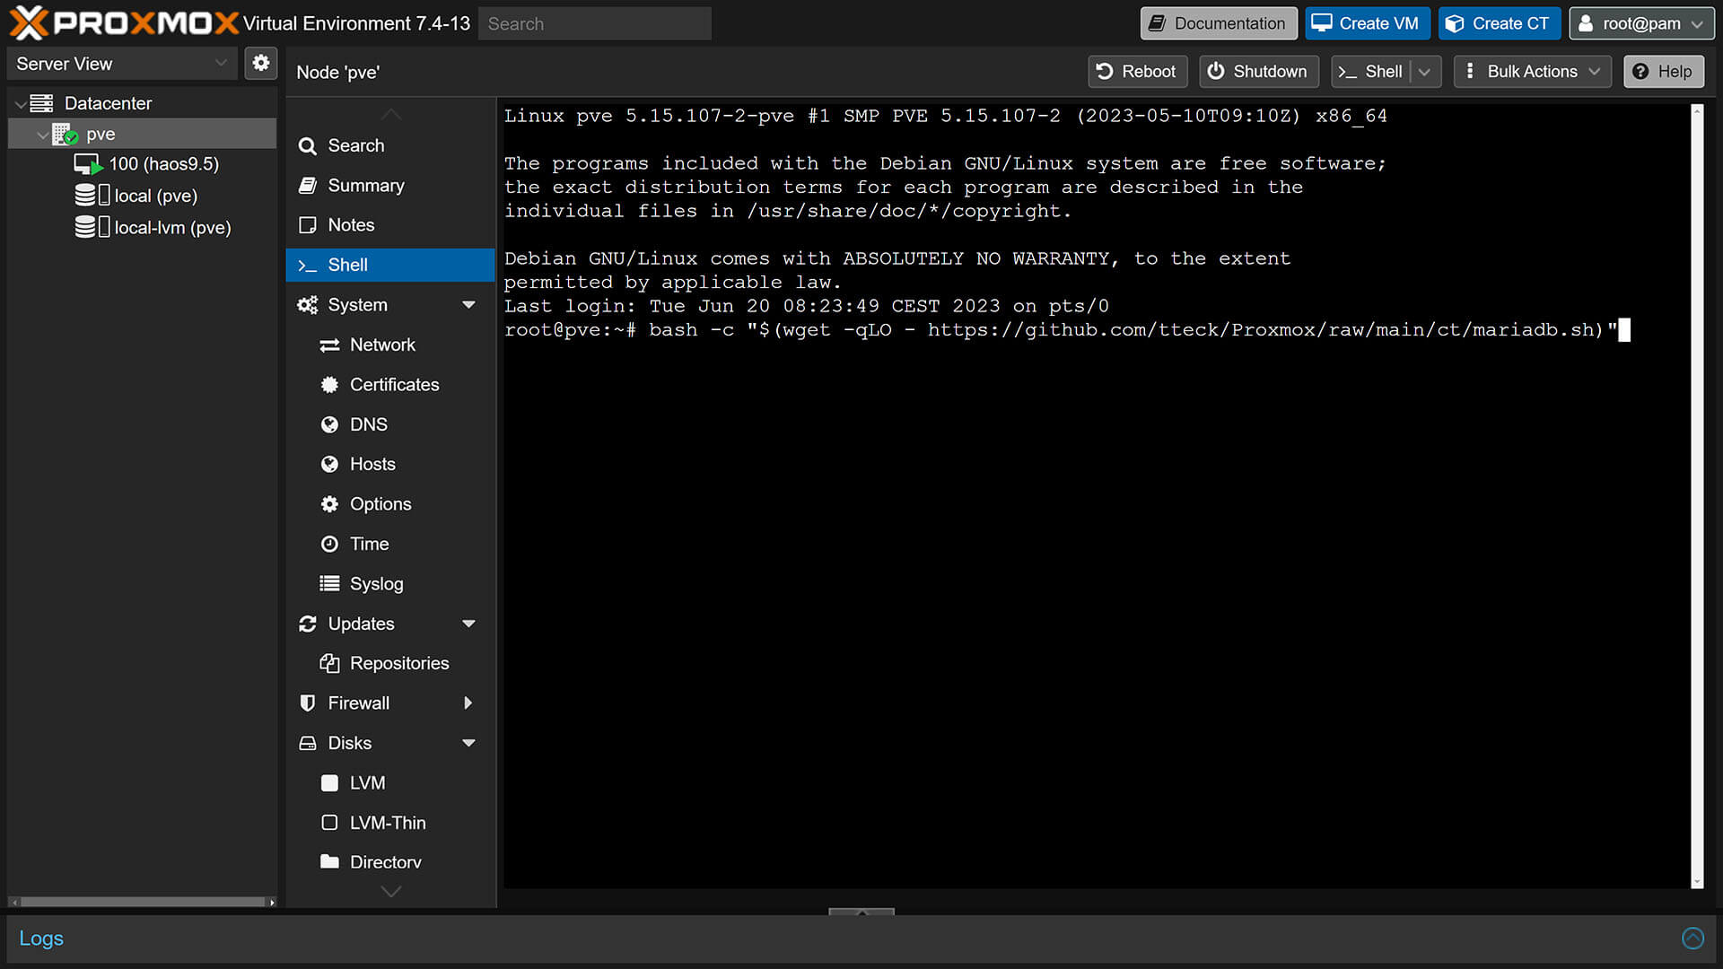Expand the Firewall section
Screen dimensions: 1723x969
[470, 703]
